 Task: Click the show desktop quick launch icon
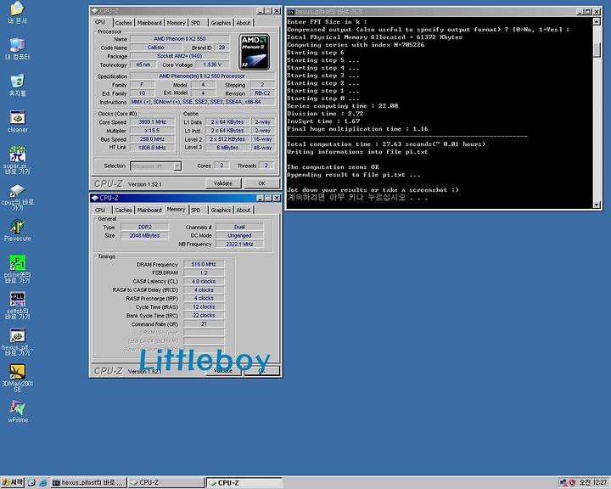pos(31,483)
